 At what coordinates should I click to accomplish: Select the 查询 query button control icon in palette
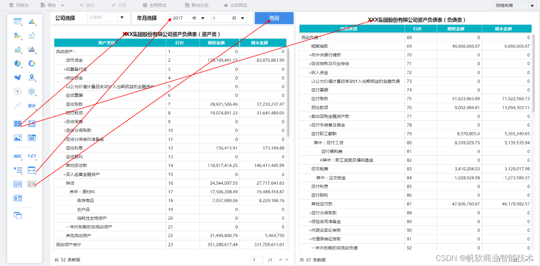(32, 184)
